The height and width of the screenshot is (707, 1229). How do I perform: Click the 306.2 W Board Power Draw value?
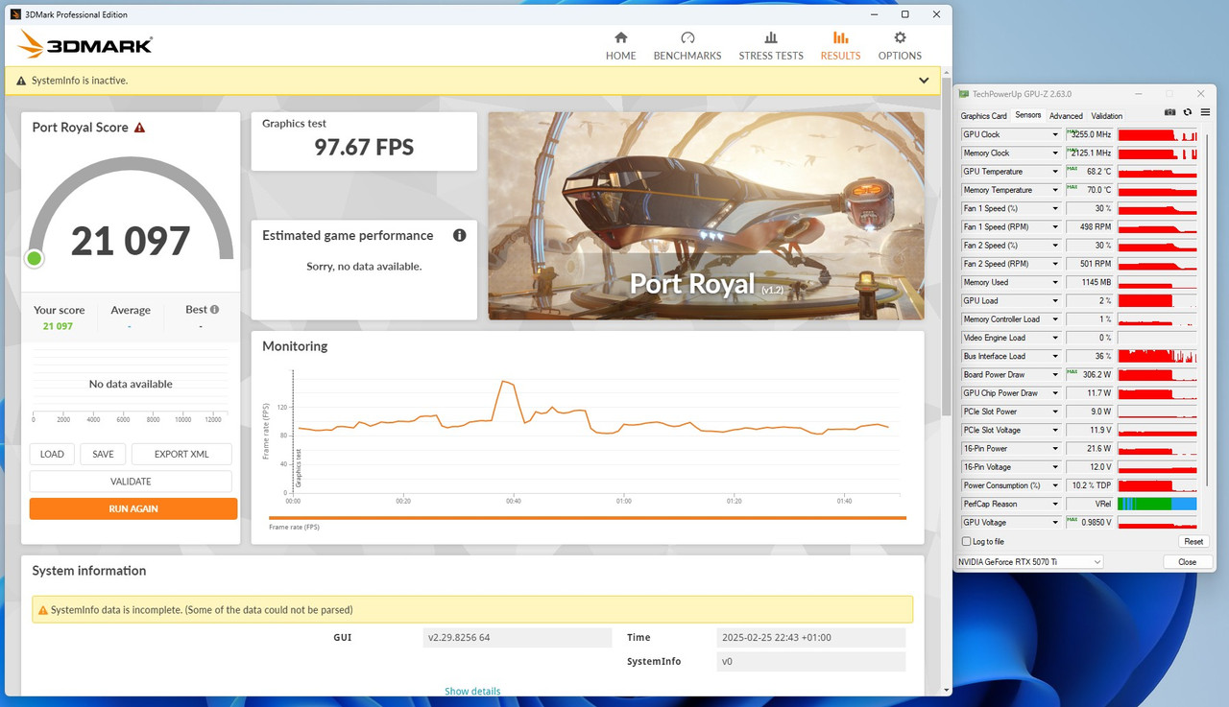tap(1089, 375)
